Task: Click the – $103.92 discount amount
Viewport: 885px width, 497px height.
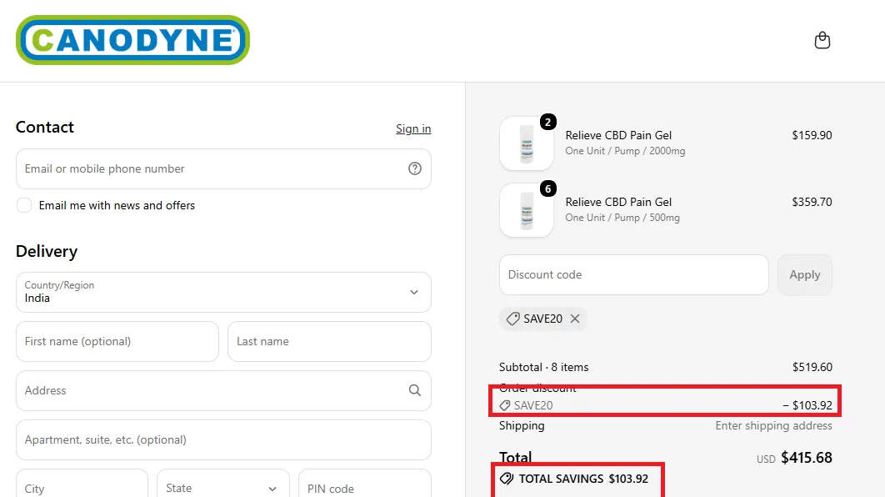Action: (x=807, y=405)
